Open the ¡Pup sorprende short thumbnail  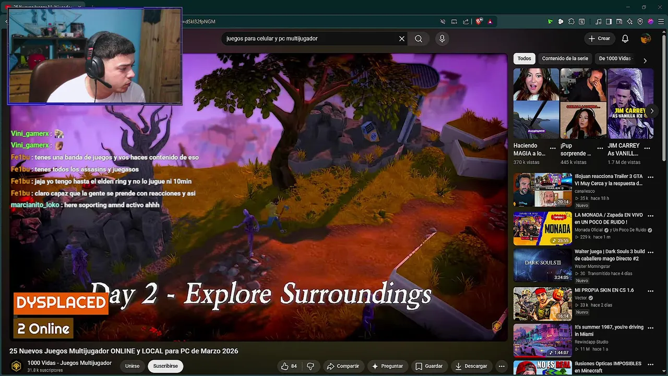pyautogui.click(x=583, y=103)
